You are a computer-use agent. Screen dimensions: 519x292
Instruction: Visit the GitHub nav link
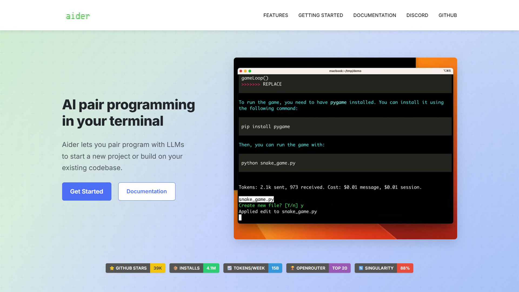447,15
